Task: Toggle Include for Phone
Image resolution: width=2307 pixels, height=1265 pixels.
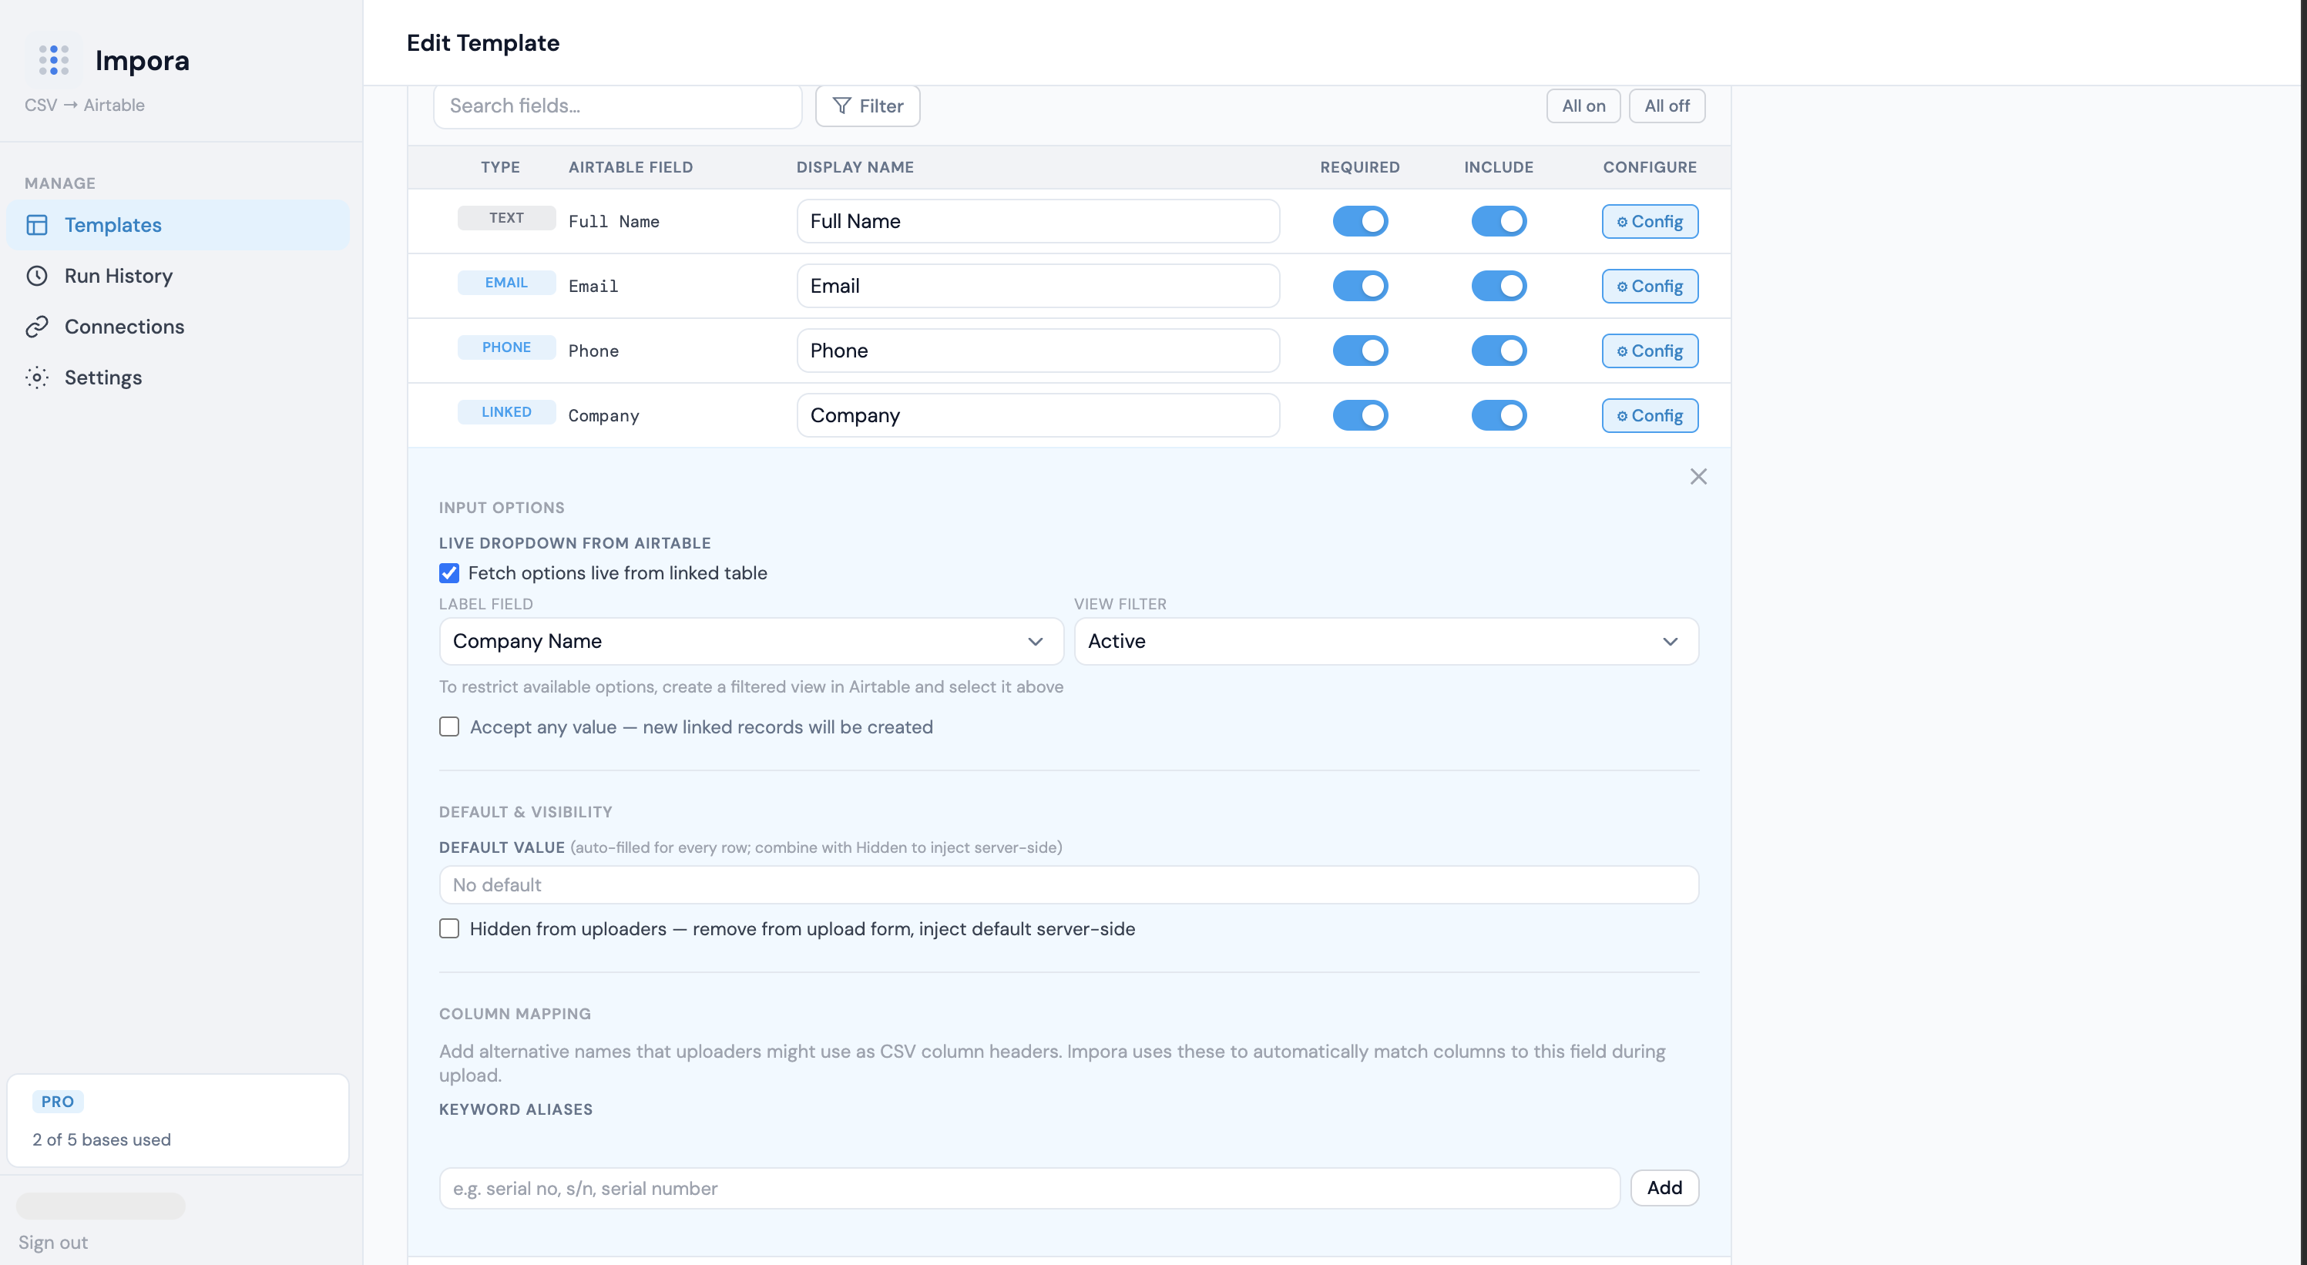Action: coord(1498,350)
